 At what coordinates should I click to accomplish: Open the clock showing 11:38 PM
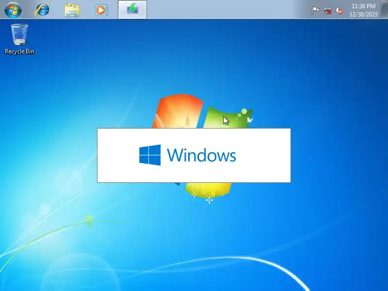pyautogui.click(x=363, y=10)
